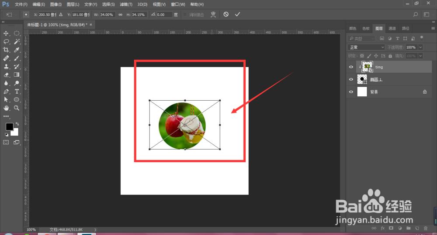Open the 滤镜(T) menu

click(x=126, y=4)
